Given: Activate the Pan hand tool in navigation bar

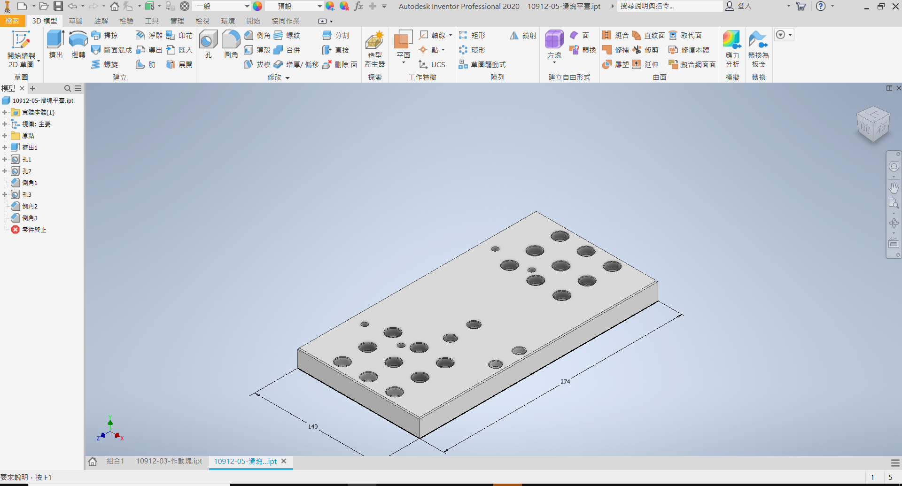Looking at the screenshot, I should pos(894,188).
